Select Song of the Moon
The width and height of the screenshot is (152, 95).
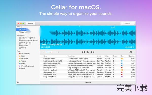[x=88, y=77]
